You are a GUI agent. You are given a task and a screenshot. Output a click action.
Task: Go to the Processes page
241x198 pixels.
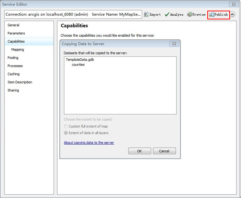click(x=15, y=66)
